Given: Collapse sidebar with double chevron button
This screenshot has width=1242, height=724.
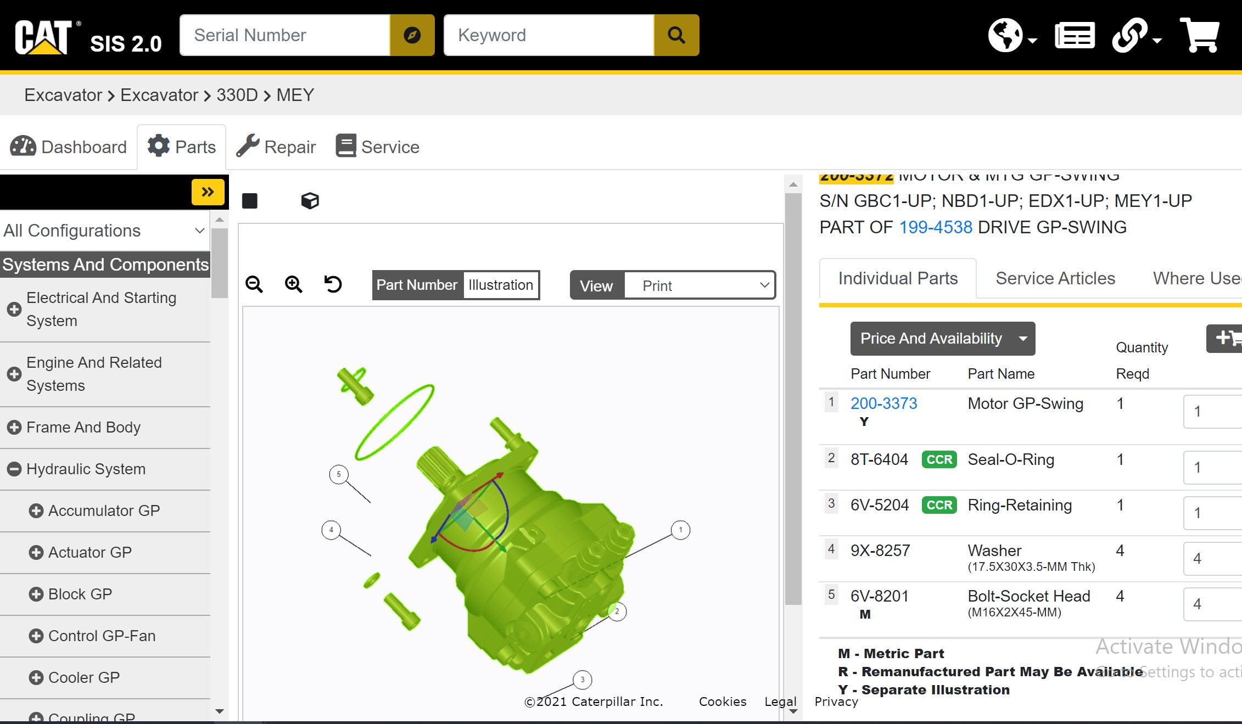Looking at the screenshot, I should point(208,192).
